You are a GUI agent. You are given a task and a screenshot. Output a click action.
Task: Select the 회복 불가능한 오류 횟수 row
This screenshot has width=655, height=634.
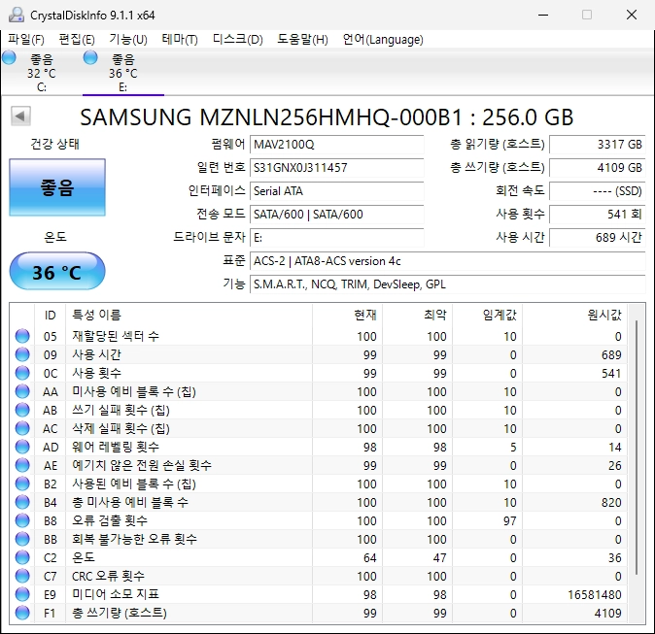[x=319, y=539]
